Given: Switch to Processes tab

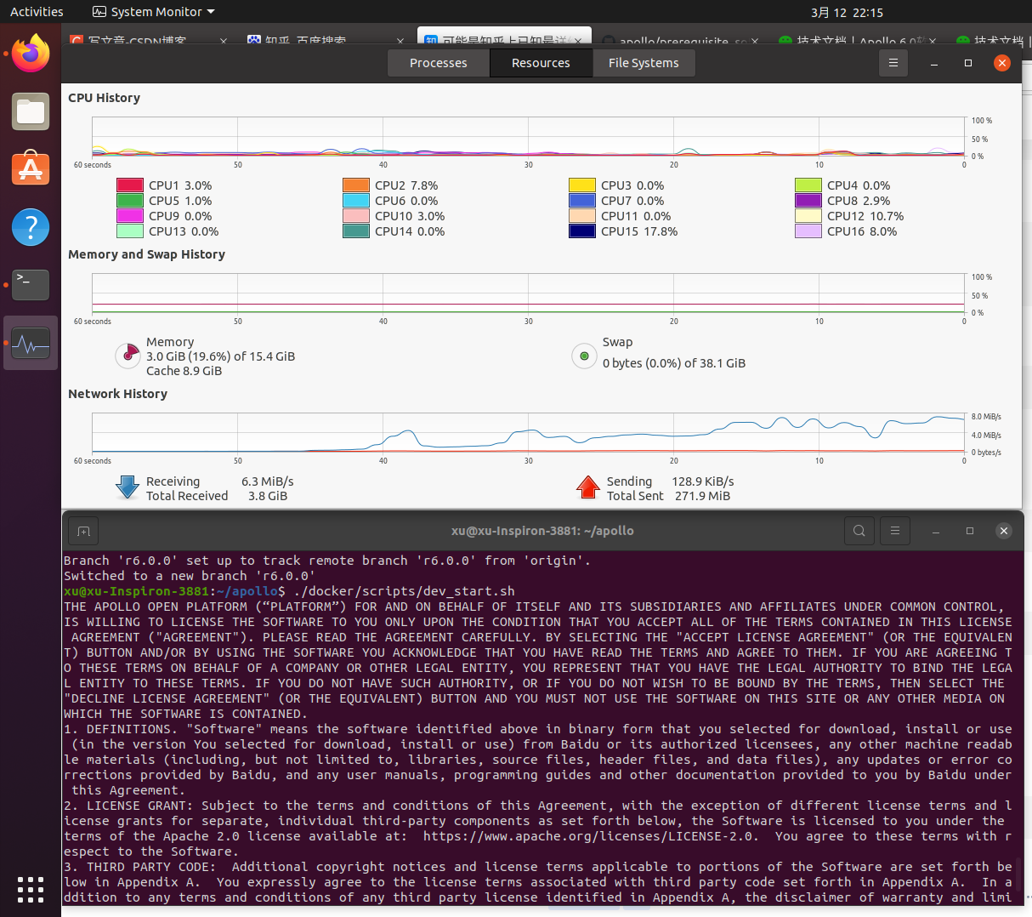Looking at the screenshot, I should click(439, 63).
